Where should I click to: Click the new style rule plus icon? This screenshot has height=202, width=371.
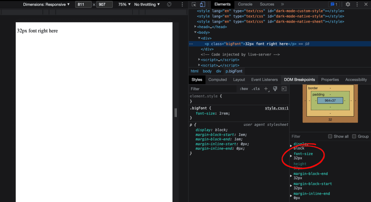pyautogui.click(x=266, y=89)
